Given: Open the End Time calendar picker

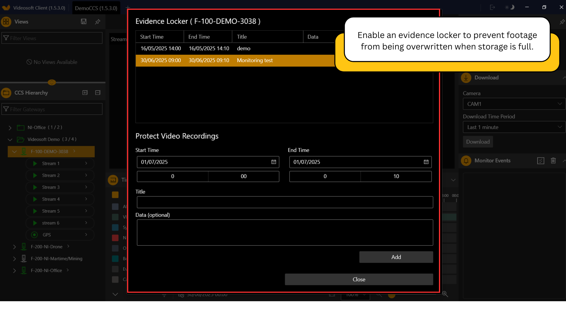Looking at the screenshot, I should [426, 162].
